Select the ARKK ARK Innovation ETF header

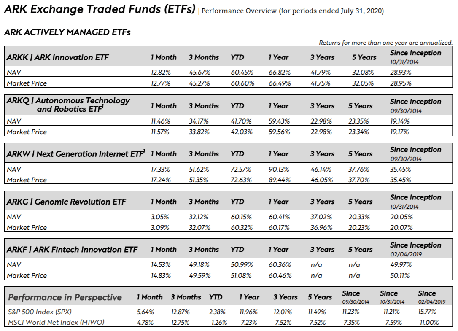(58, 57)
